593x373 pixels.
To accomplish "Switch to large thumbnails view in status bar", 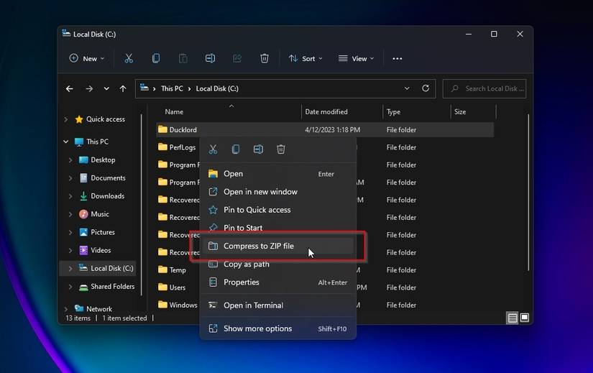I will 525,318.
